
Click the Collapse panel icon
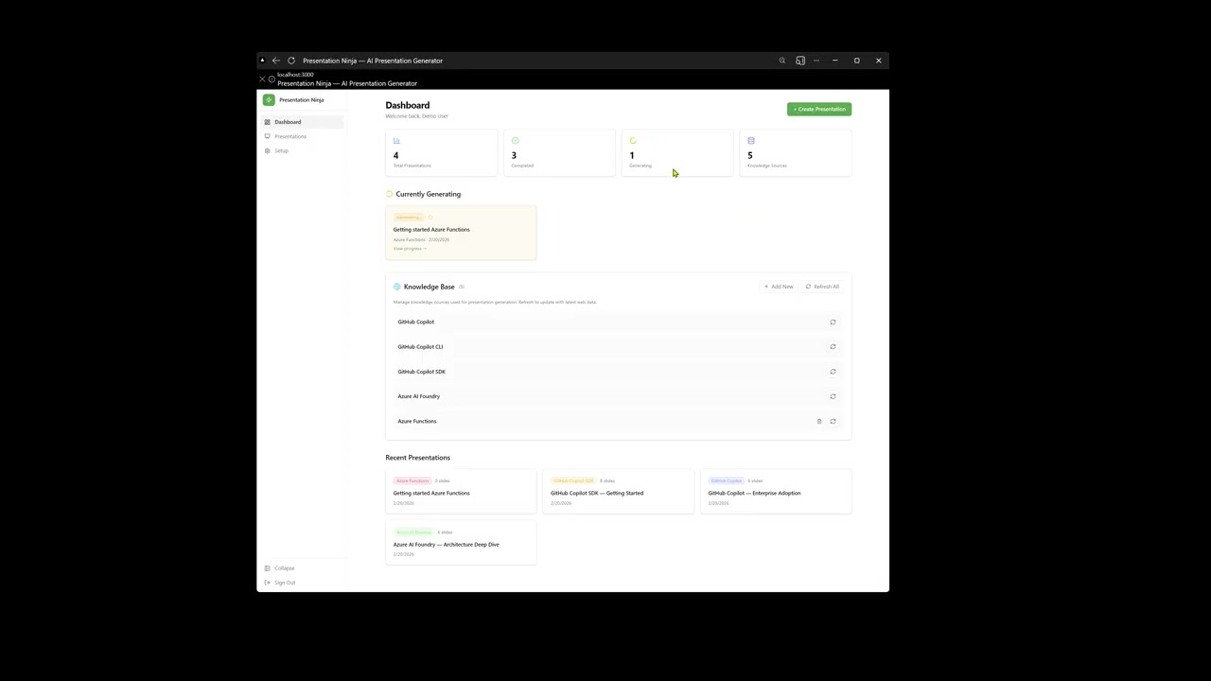click(267, 568)
